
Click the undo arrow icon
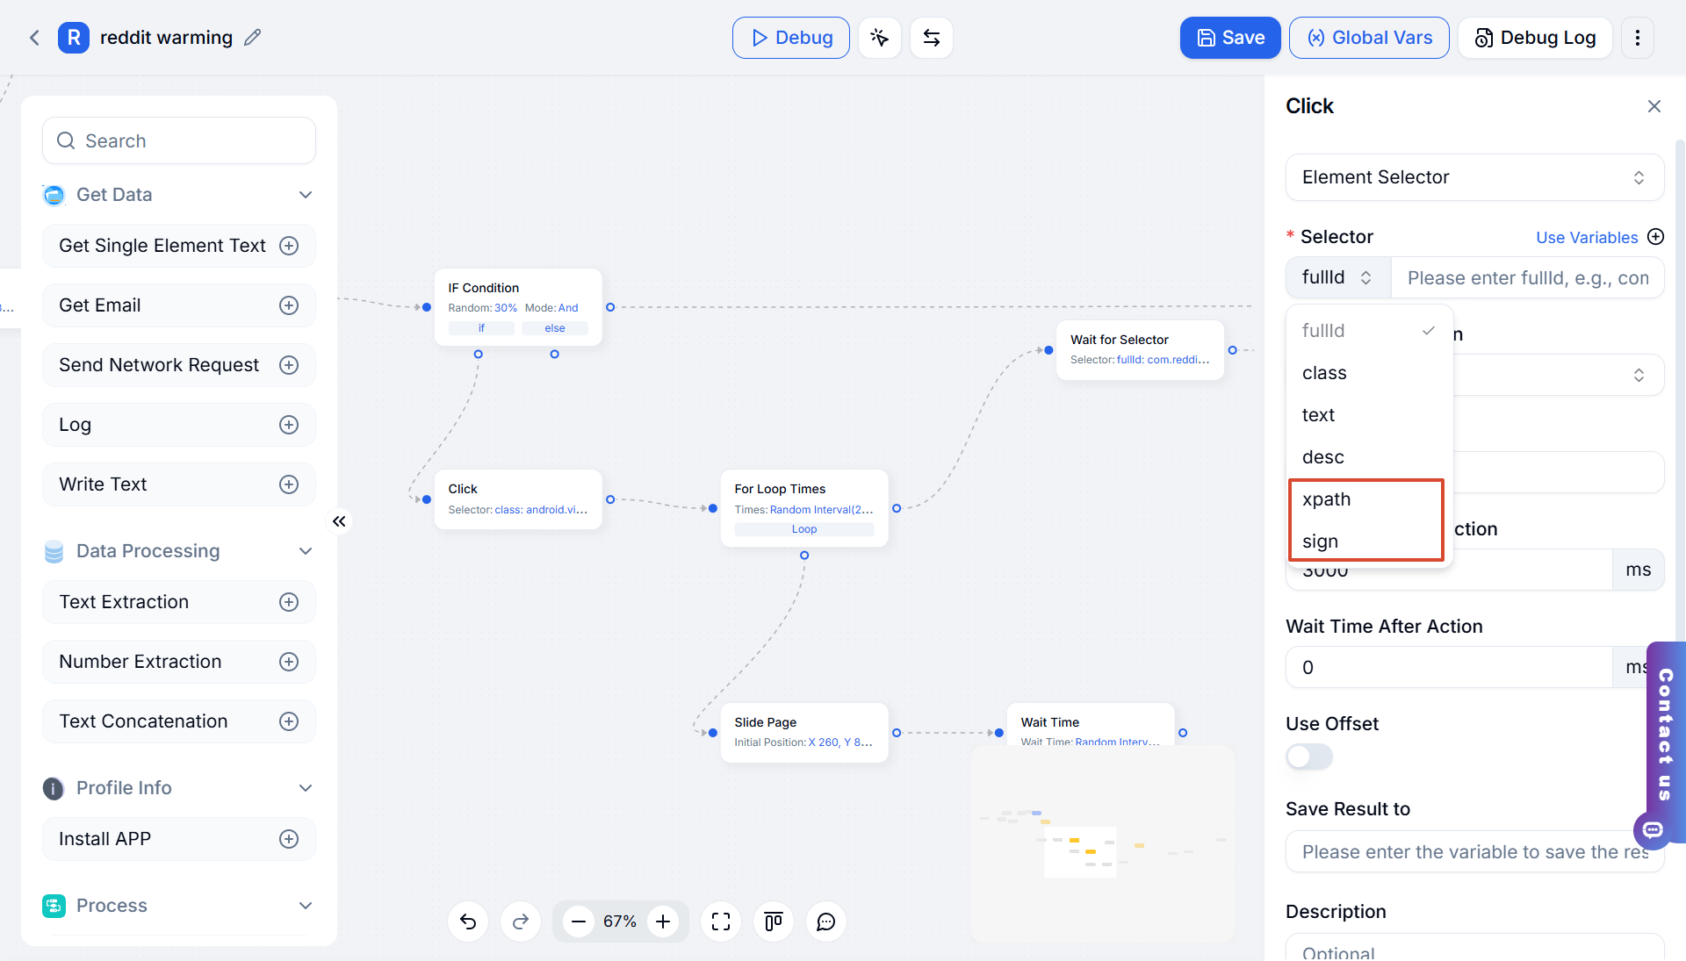pos(468,922)
